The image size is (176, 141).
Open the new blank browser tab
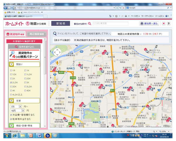coord(45,16)
